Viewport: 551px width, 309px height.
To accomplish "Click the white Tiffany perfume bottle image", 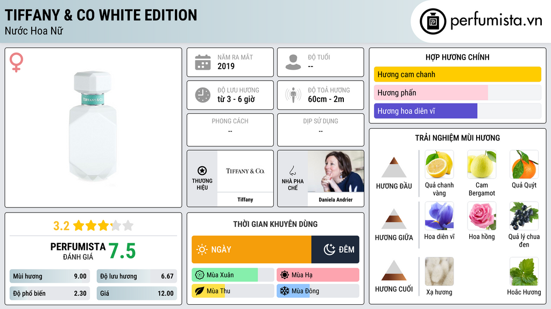I will pos(93,126).
